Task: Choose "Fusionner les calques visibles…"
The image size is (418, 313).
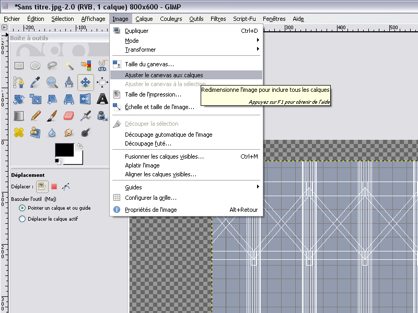Action: (x=186, y=156)
